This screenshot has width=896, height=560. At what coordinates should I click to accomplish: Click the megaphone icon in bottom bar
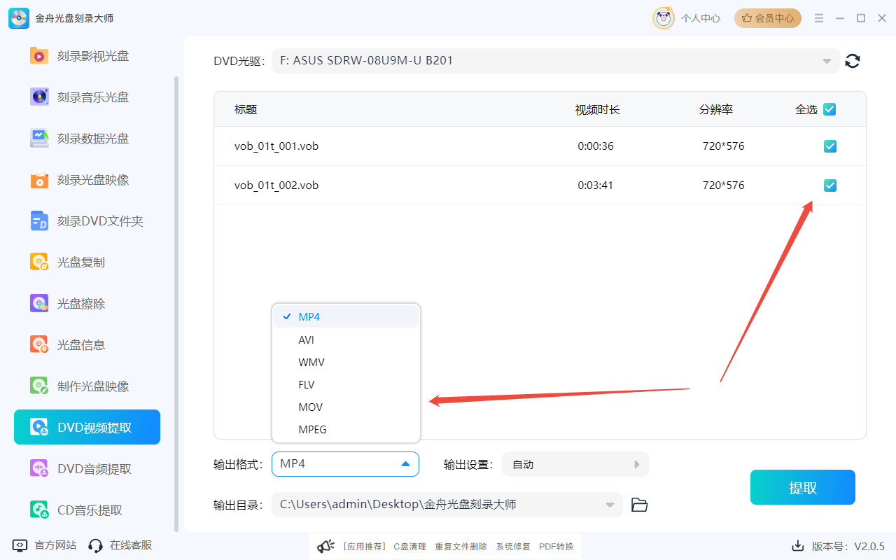(325, 546)
